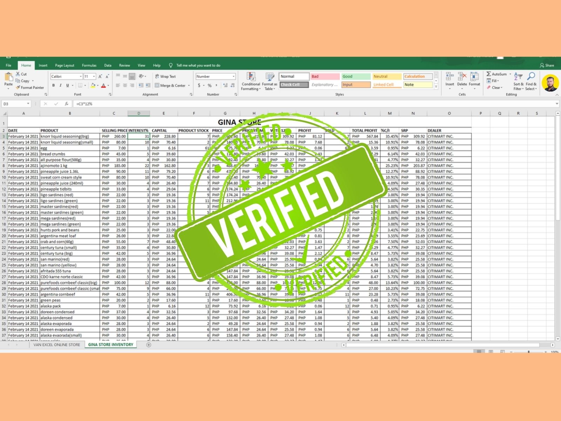Select the AutoSum icon

(x=489, y=74)
